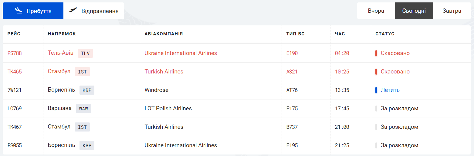Click the KBP badge for flight 7W121
474x156 pixels.
click(x=87, y=90)
